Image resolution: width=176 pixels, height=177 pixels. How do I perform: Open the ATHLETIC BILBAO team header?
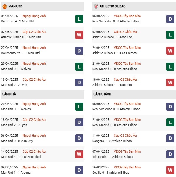coord(134,6)
